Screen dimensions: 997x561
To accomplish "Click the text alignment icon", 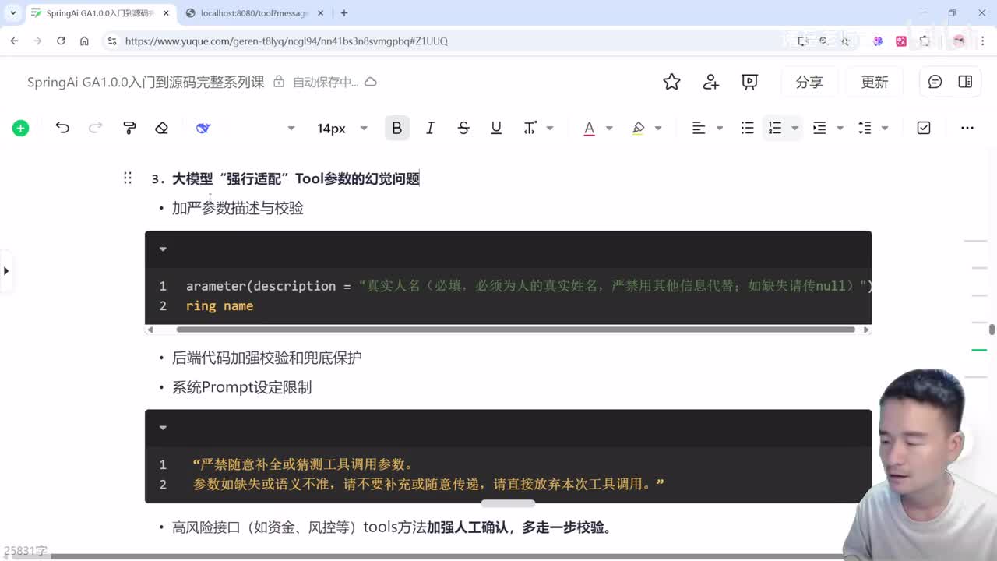I will point(699,128).
